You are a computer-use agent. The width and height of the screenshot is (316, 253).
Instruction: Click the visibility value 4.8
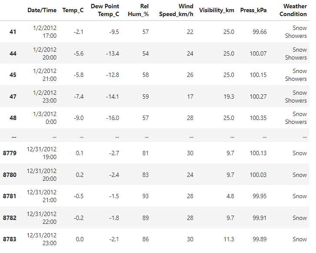(230, 196)
